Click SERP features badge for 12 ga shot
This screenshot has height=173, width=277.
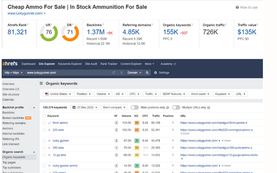click(116, 155)
